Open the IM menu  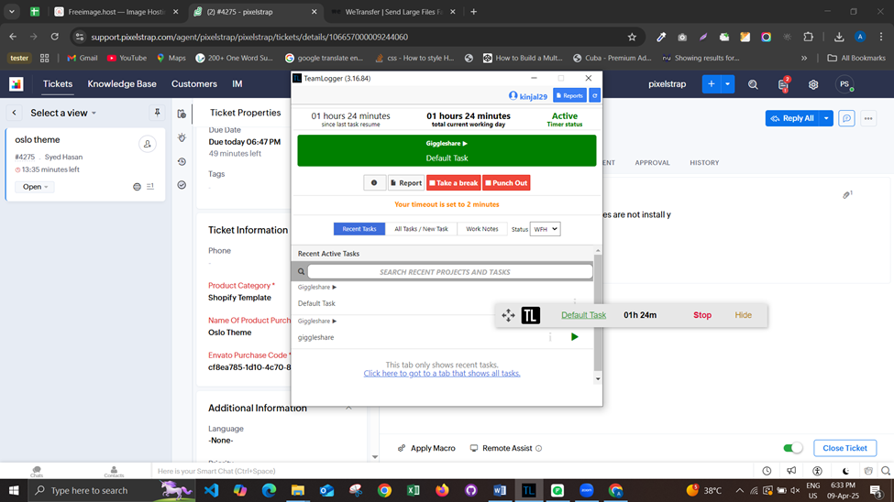pyautogui.click(x=237, y=83)
